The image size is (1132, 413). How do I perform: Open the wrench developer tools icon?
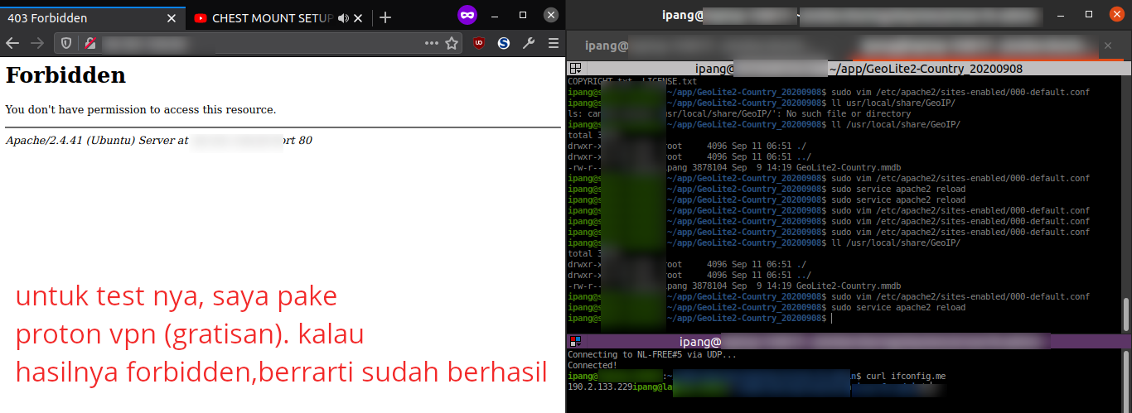(x=528, y=44)
